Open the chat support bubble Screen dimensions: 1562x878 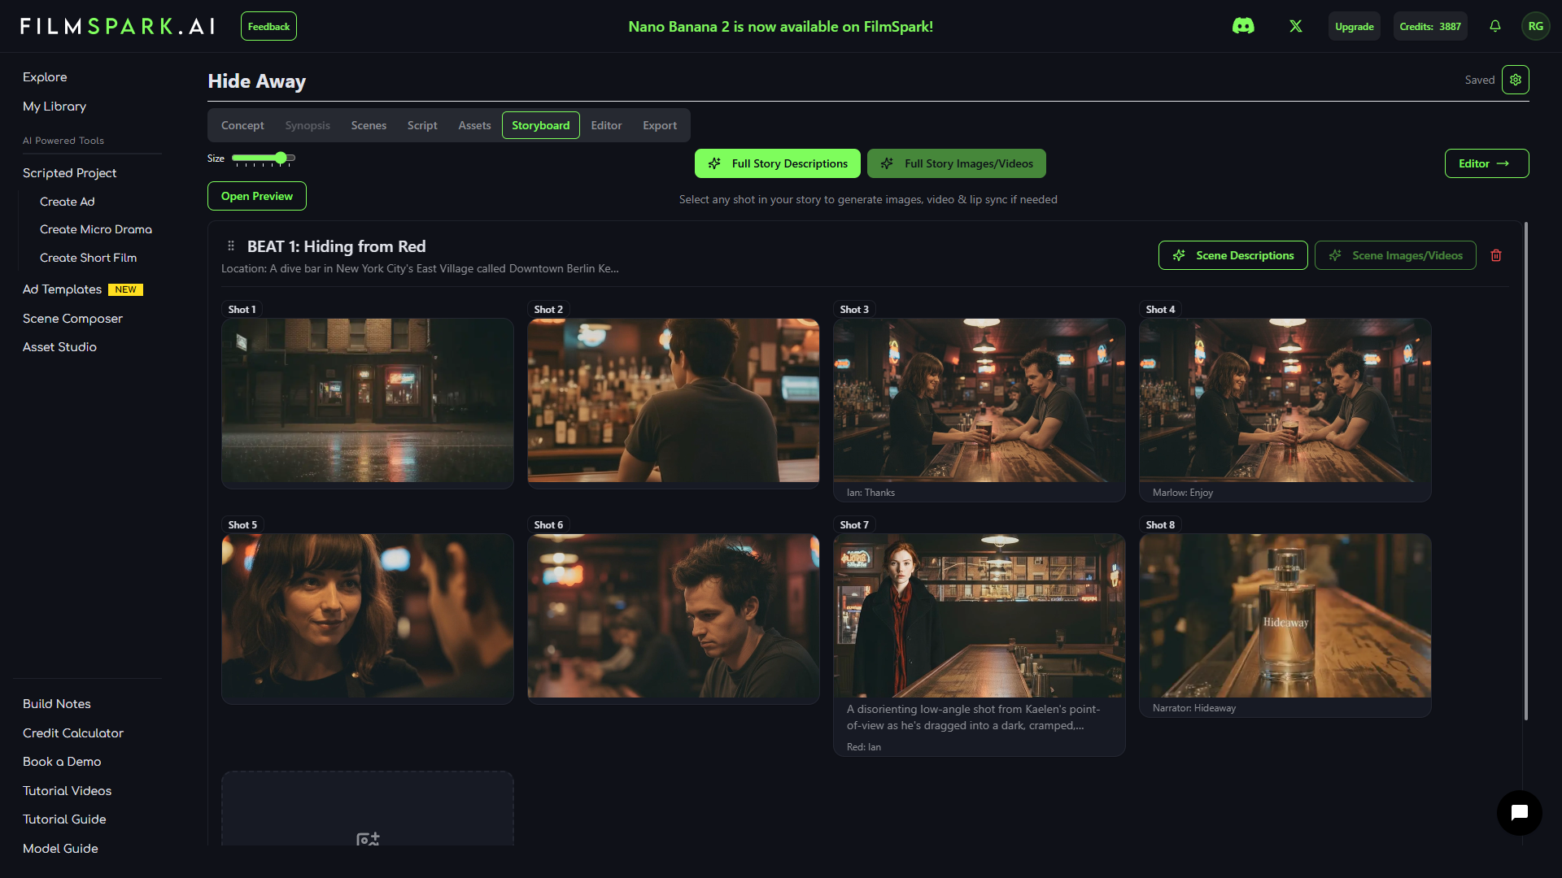pos(1520,813)
